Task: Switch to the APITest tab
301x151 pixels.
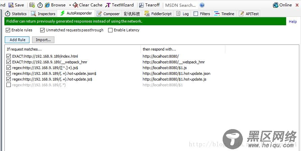Action: coord(249,13)
